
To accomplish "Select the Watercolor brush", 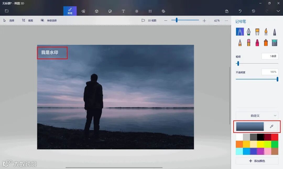I will click(x=266, y=32).
